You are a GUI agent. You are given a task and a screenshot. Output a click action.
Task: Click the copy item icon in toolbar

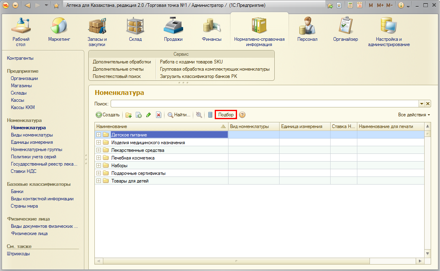click(139, 115)
